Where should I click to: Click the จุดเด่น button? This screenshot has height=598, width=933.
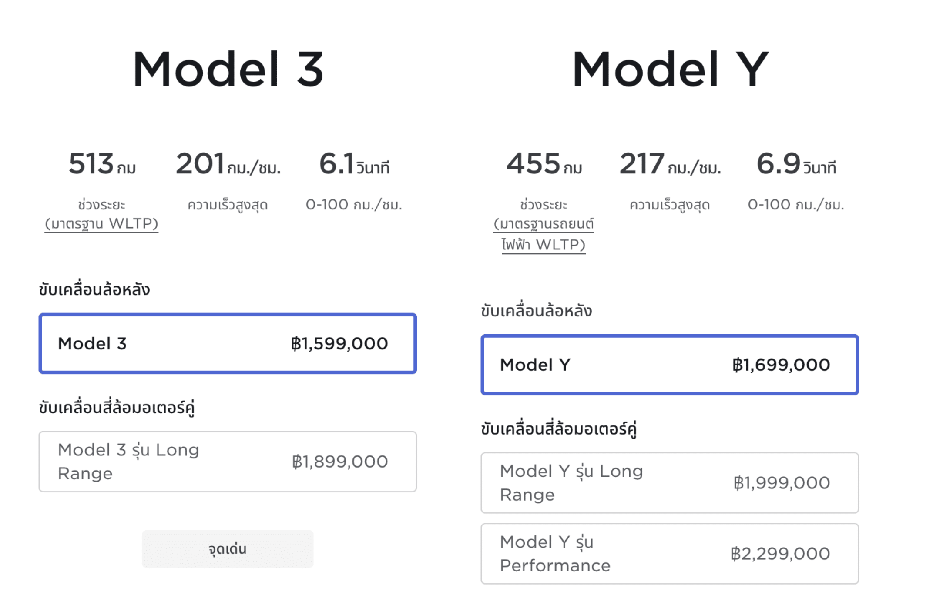point(228,549)
